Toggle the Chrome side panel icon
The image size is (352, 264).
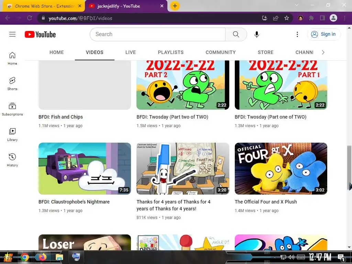[x=322, y=18]
